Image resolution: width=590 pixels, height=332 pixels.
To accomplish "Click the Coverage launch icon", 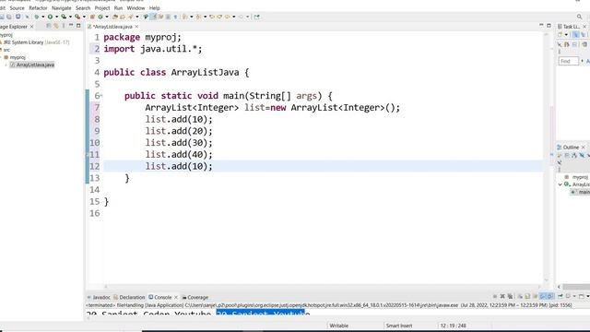I will coord(64,17).
